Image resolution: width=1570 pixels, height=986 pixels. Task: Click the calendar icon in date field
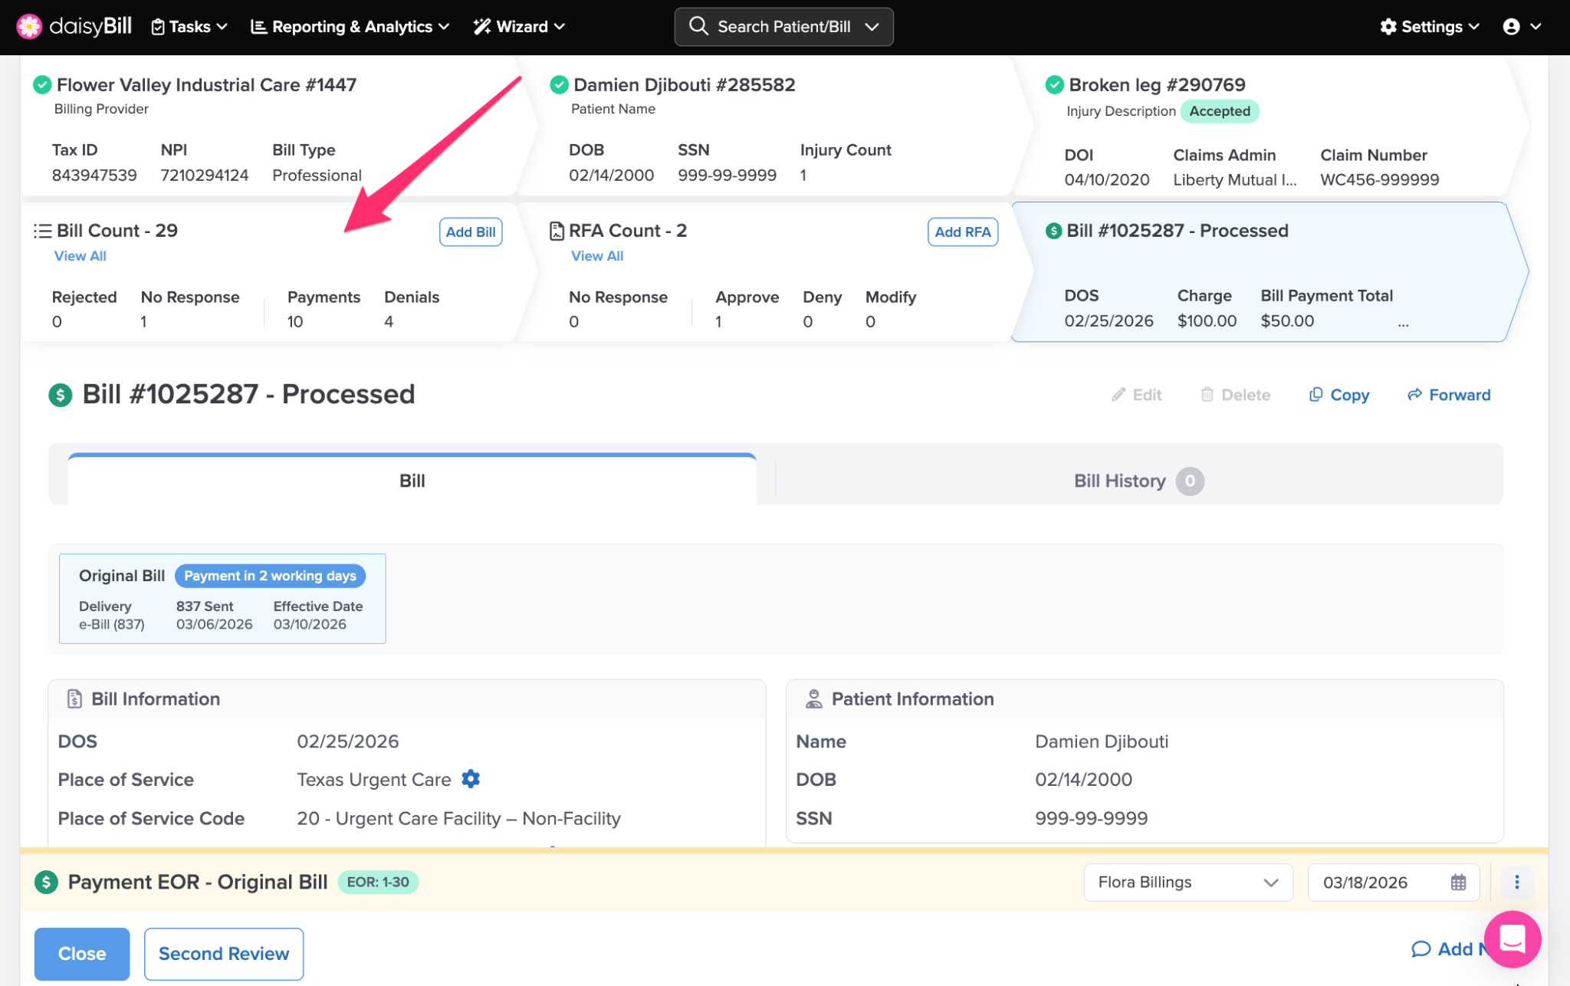1458,882
